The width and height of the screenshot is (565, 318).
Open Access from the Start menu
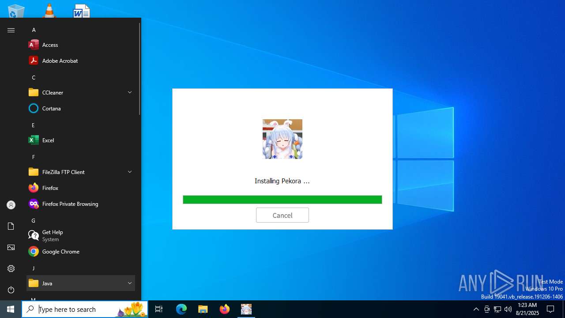click(81, 45)
